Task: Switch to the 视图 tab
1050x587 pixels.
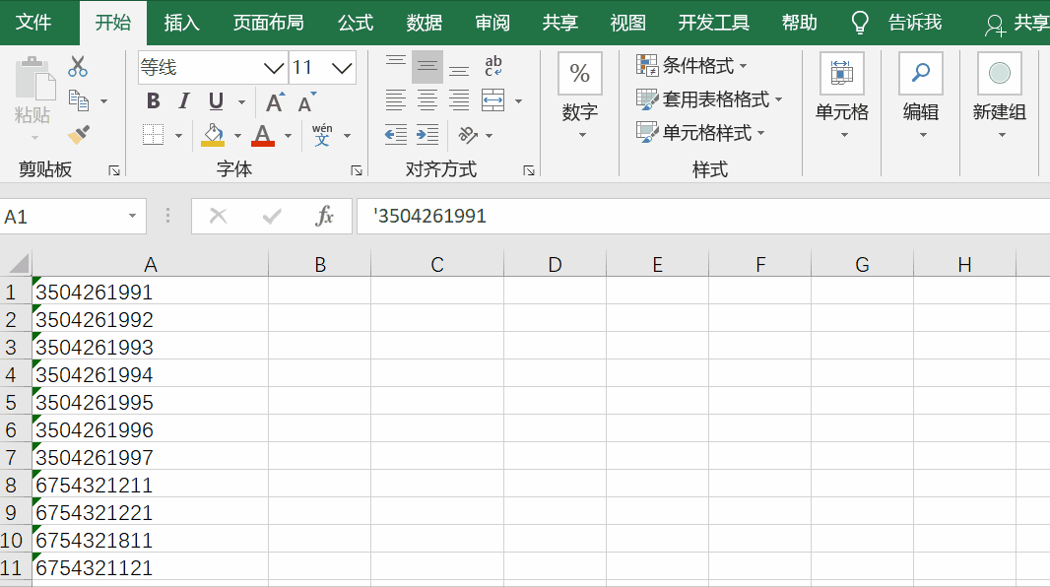Action: pos(627,23)
